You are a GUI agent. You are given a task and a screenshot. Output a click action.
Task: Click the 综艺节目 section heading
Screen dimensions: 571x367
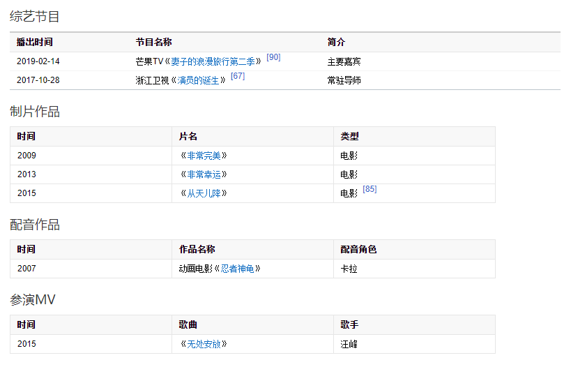pos(34,16)
